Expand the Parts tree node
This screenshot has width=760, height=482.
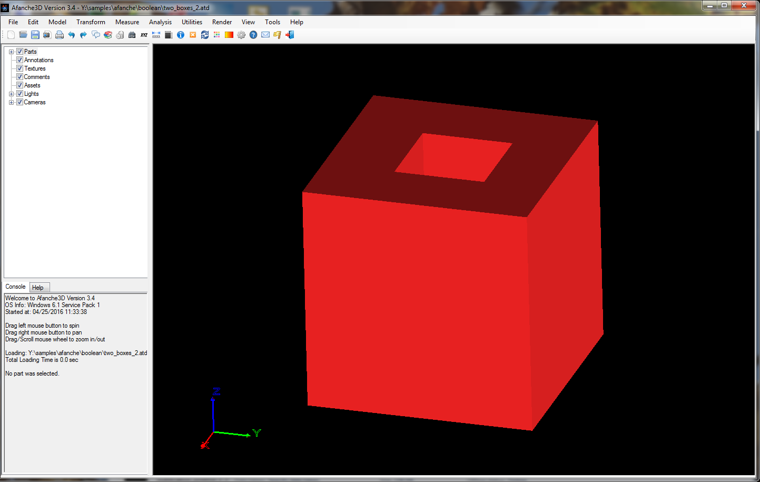coord(11,52)
